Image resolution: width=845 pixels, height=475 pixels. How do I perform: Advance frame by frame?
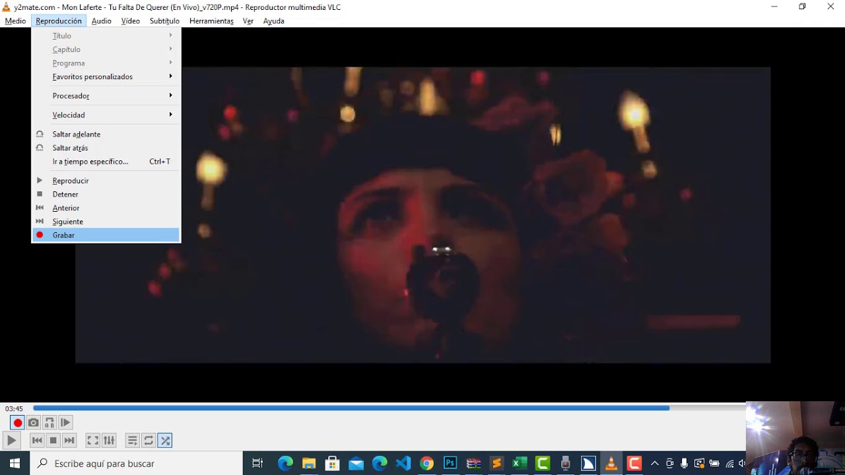click(x=65, y=423)
